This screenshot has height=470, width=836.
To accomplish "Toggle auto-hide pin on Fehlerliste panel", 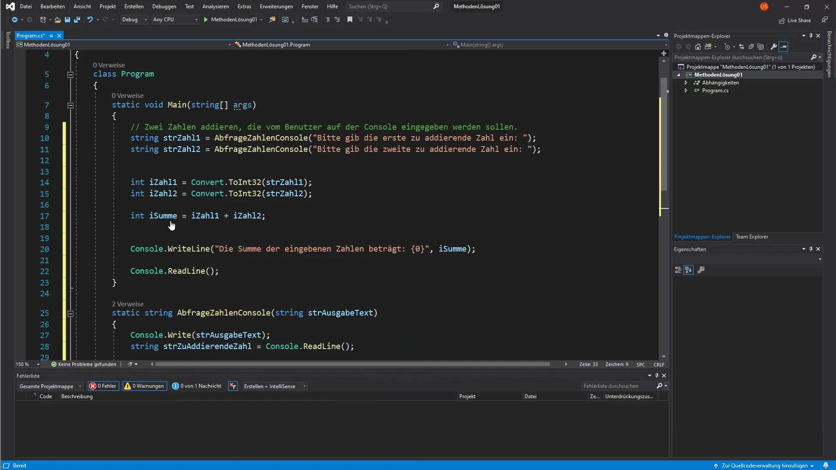I will click(x=657, y=376).
